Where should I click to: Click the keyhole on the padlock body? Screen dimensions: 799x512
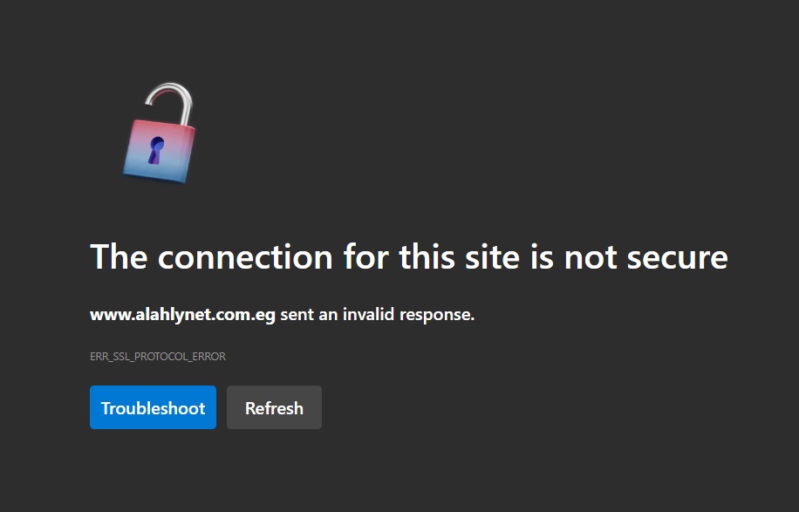tap(154, 150)
